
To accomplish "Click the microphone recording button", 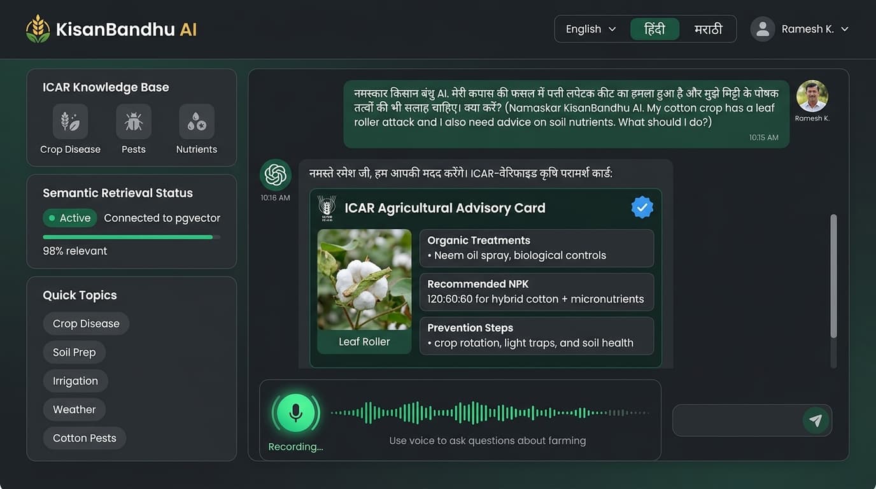I will 295,413.
